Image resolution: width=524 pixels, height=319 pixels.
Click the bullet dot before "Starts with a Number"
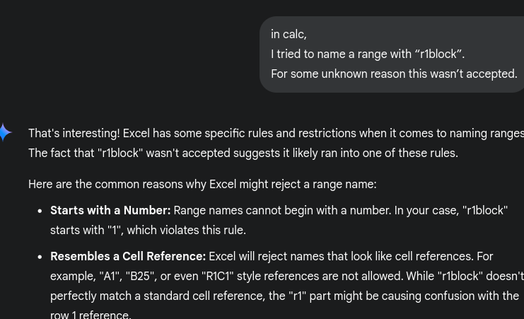pyautogui.click(x=40, y=211)
